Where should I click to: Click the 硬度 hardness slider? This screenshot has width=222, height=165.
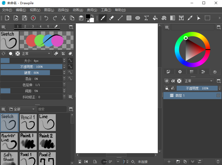pos(31,73)
